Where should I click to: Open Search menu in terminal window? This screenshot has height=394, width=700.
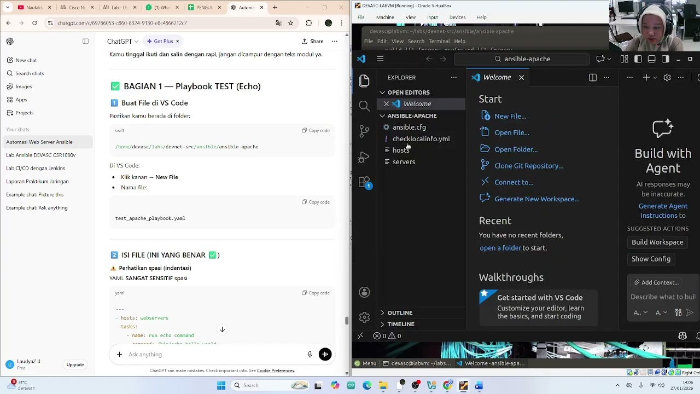click(416, 42)
